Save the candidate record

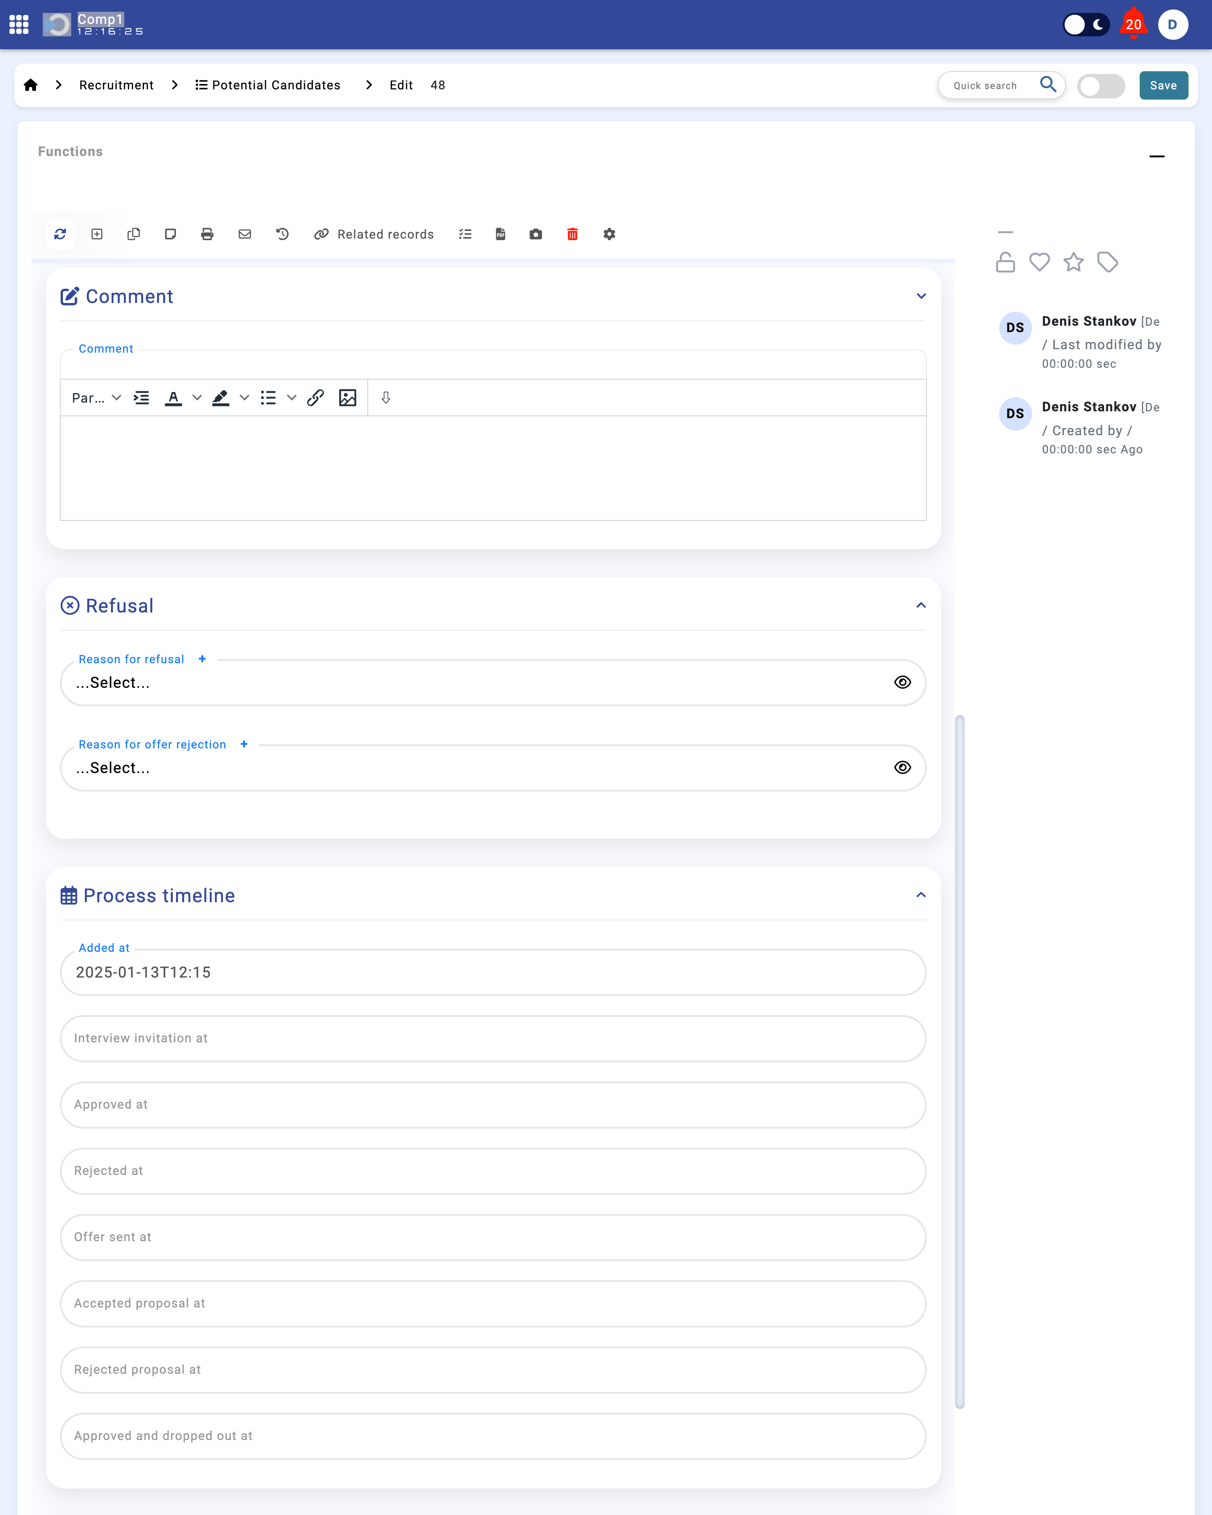point(1164,85)
